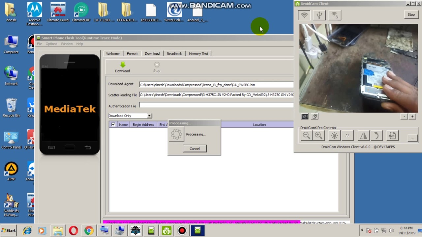Click the zoom out magnifier in DroidCam
This screenshot has height=237, width=422.
coord(306,136)
